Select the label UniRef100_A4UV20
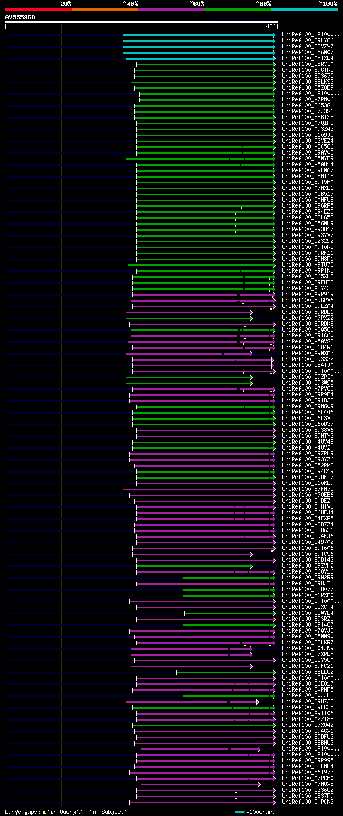The width and height of the screenshot is (343, 816). [x=308, y=447]
